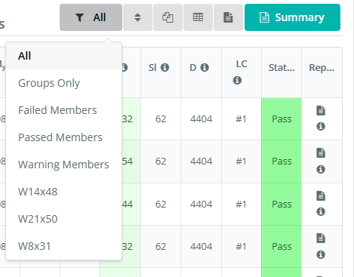Viewport: 354px width, 277px height.
Task: Filter by section W21x50
Action: pos(64,219)
